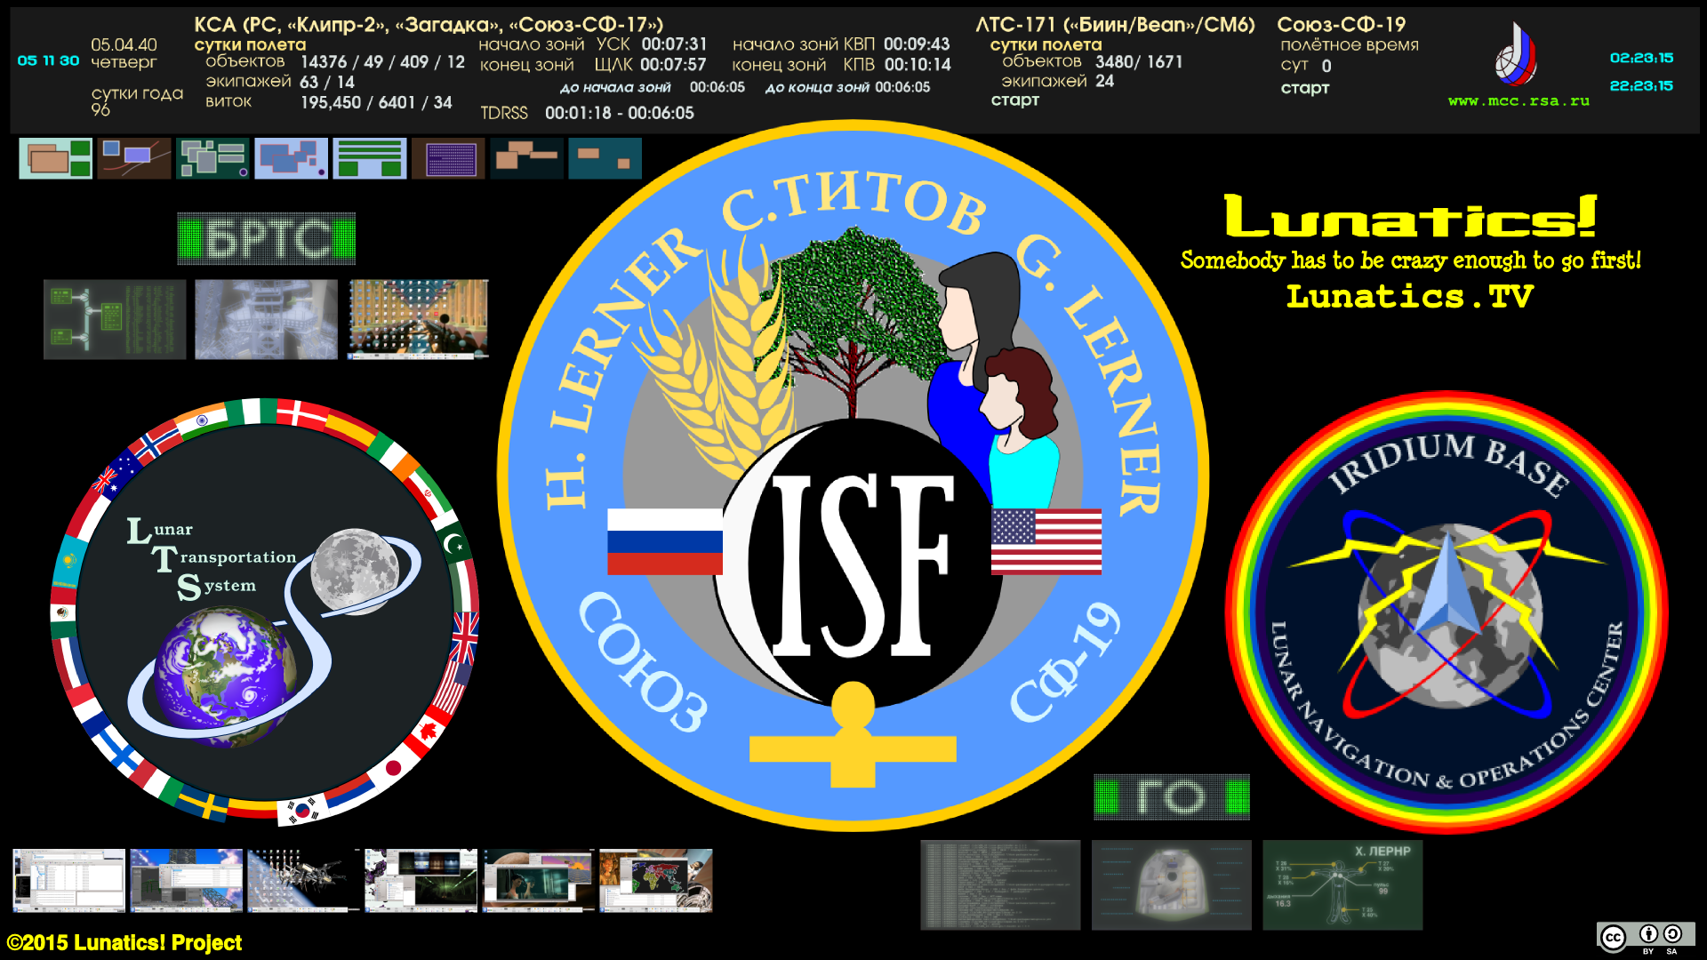Open the space station desktop thumbnail

tap(303, 881)
